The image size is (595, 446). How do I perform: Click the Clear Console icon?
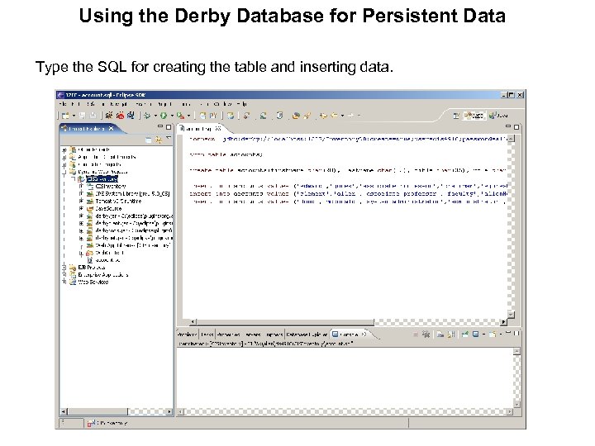point(440,334)
